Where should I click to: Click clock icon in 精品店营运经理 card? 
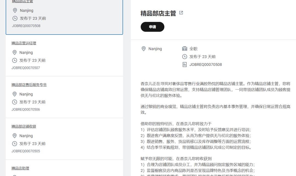click(x=15, y=60)
